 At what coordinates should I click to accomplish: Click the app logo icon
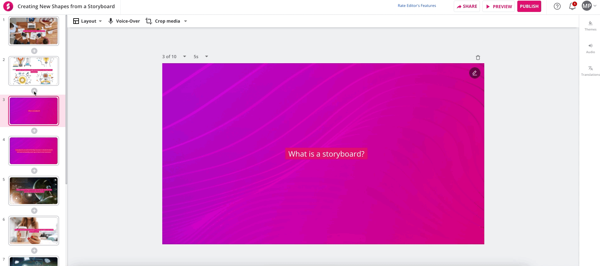point(8,6)
